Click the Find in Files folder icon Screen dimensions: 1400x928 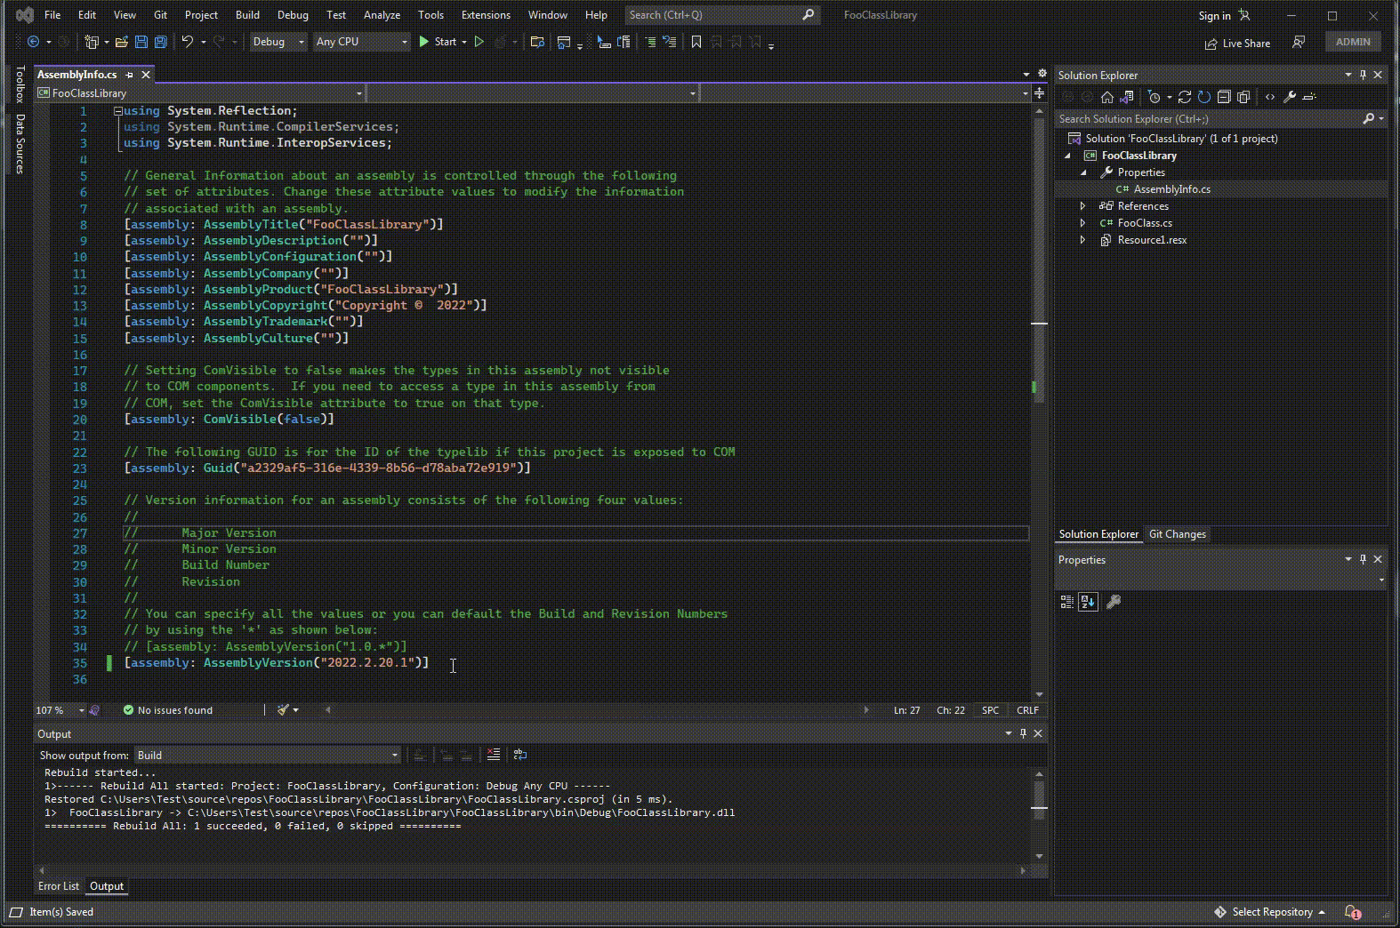tap(536, 42)
